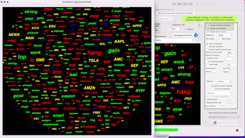
Task: Select Machine Learning & Sentiment Analysis tab
Action: tap(175, 13)
